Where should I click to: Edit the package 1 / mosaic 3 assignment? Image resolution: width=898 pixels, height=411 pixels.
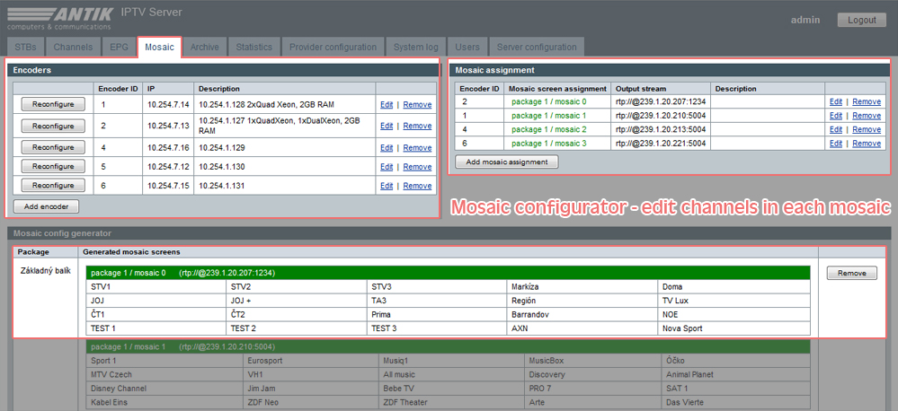click(836, 143)
